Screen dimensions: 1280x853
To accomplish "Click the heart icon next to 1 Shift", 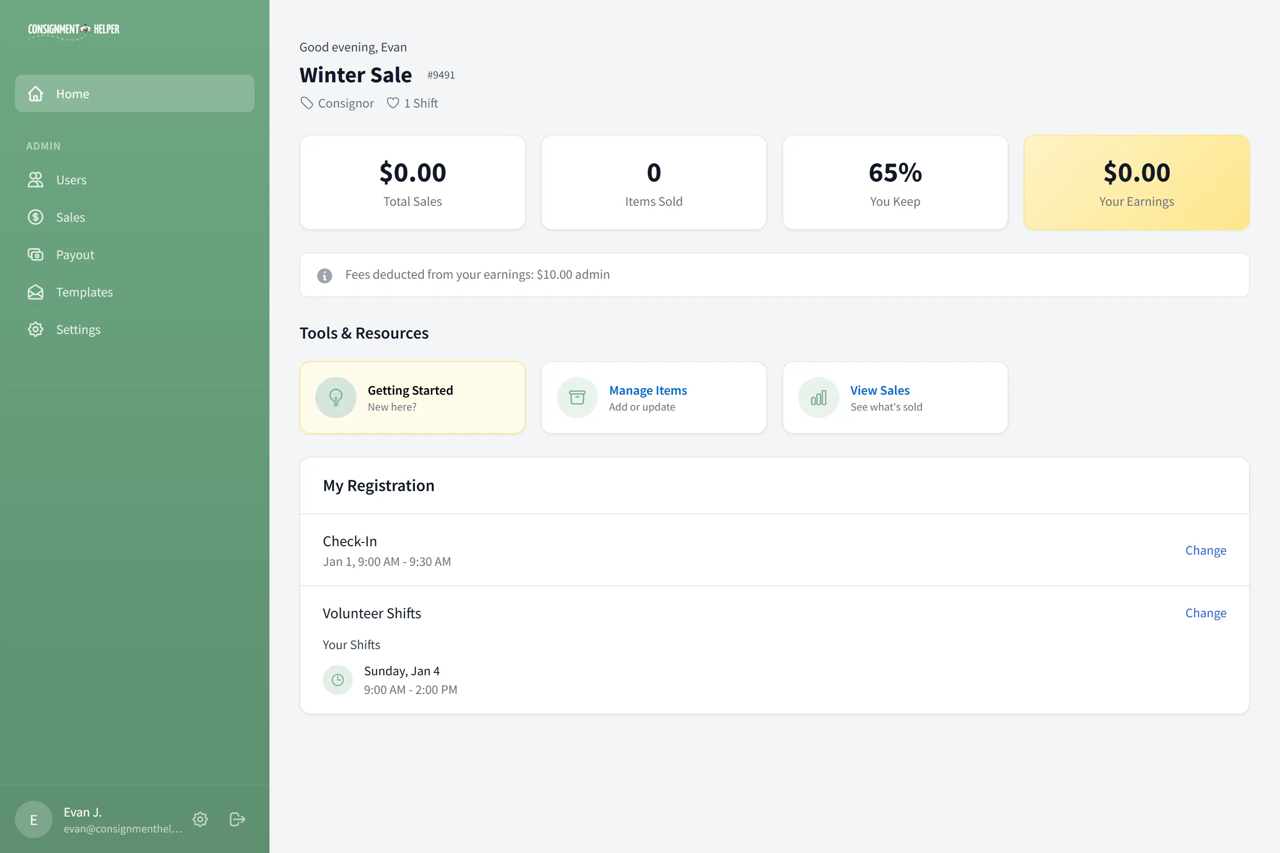I will tap(393, 103).
